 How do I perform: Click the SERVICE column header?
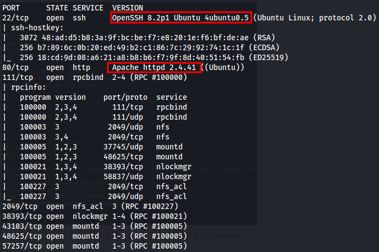[88, 8]
